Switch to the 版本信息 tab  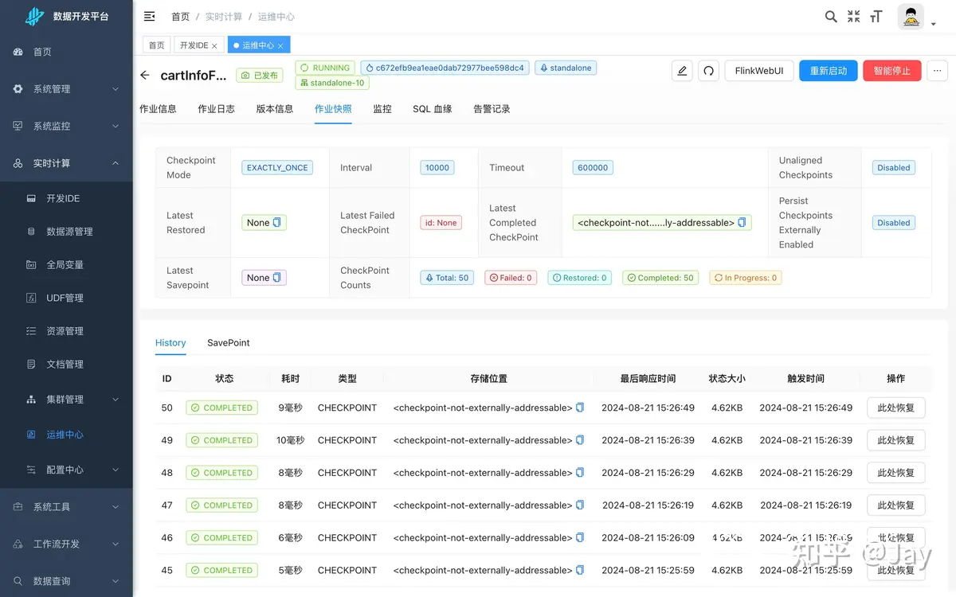[x=274, y=109]
